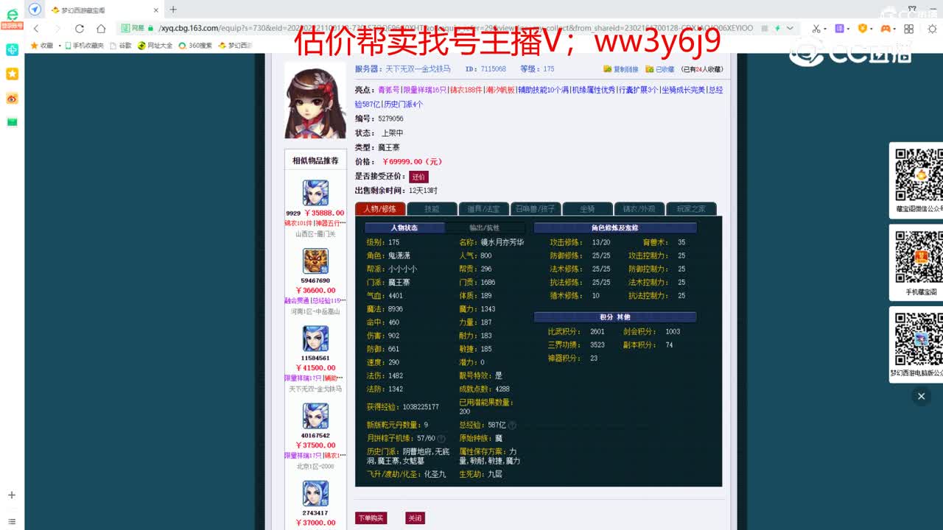The height and width of the screenshot is (530, 943).
Task: Expand the address bar dropdown chevron
Action: coord(790,28)
